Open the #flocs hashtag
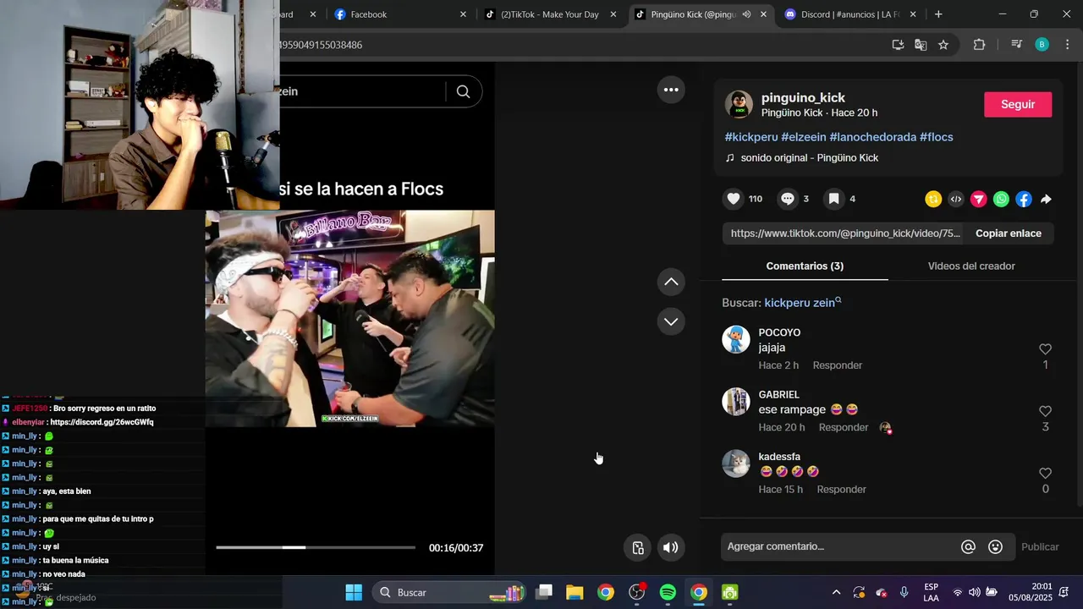The height and width of the screenshot is (609, 1083). tap(937, 137)
